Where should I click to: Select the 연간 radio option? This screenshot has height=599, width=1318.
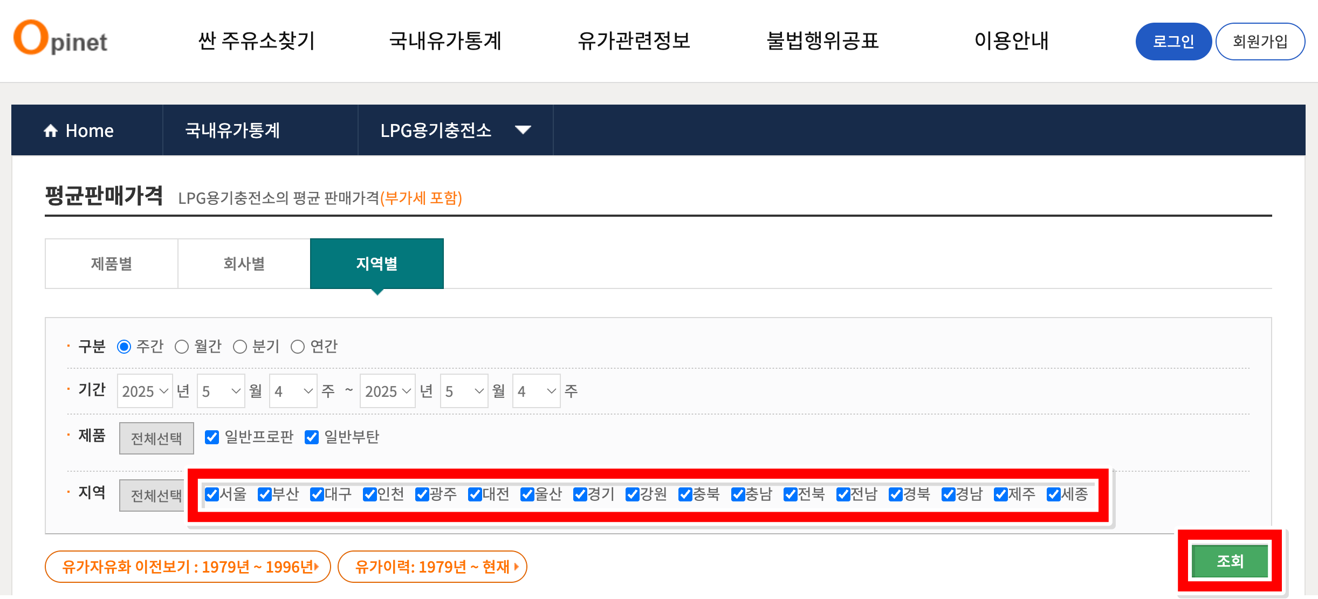[x=298, y=347]
